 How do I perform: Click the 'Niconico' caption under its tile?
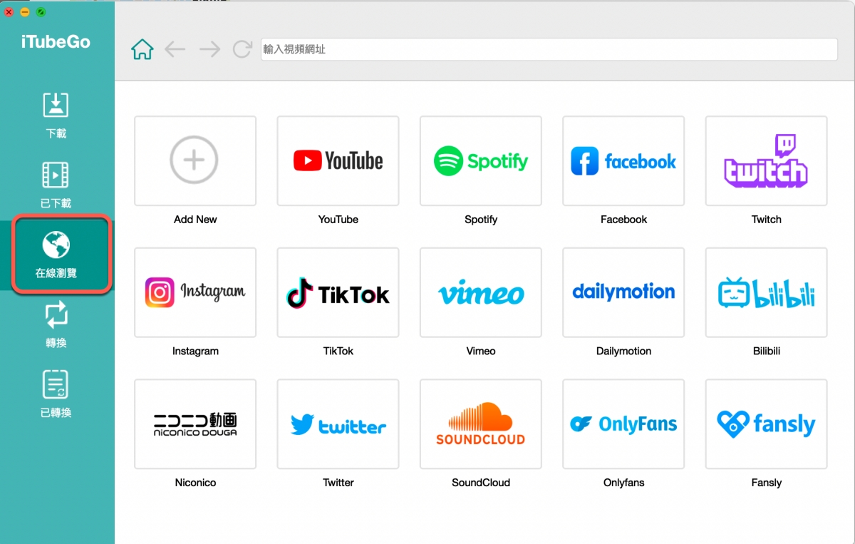click(195, 483)
